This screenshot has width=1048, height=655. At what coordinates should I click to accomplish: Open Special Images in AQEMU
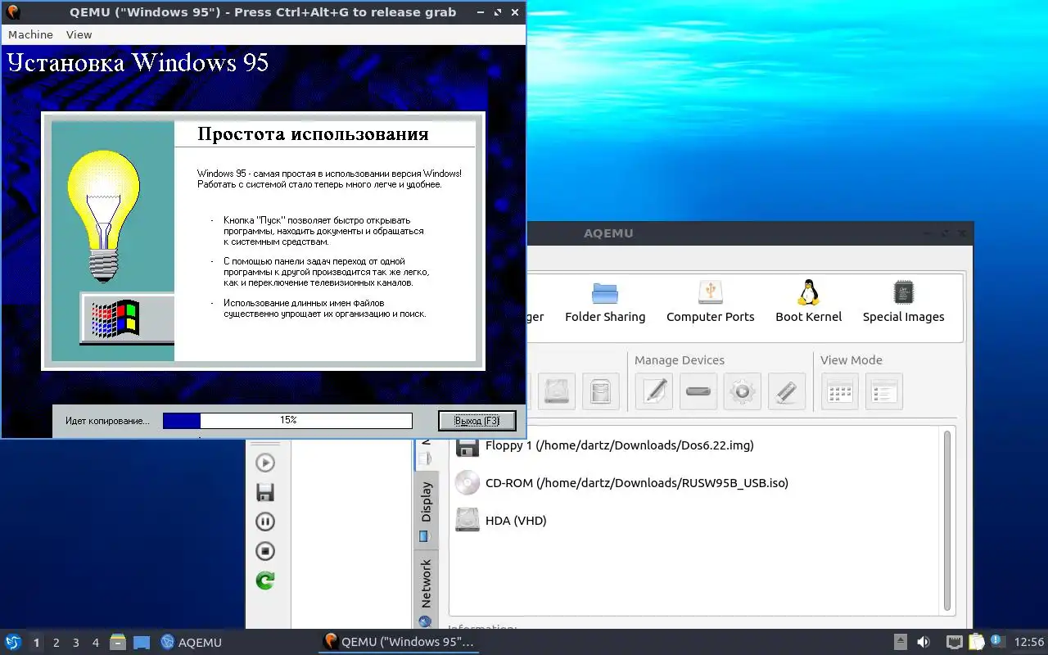pyautogui.click(x=903, y=302)
